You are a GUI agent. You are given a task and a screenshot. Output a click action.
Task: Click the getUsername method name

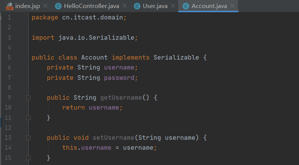tap(121, 98)
